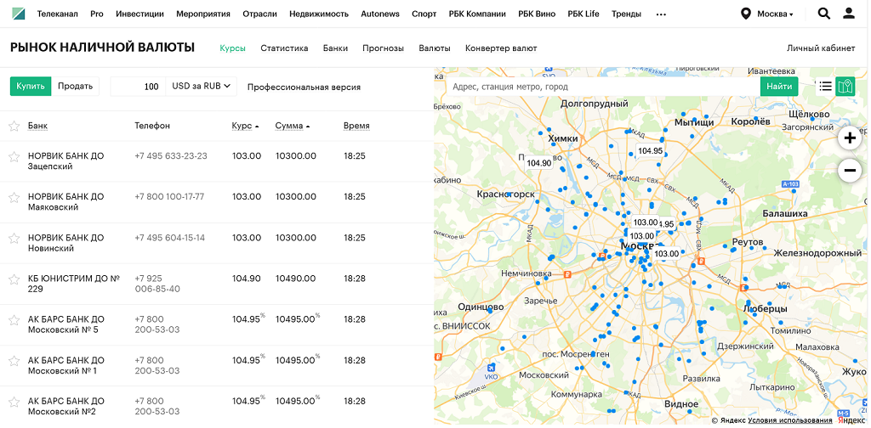This screenshot has width=871, height=428.
Task: Star the АК БАРС БАНК Московский №2 row
Action: [14, 402]
